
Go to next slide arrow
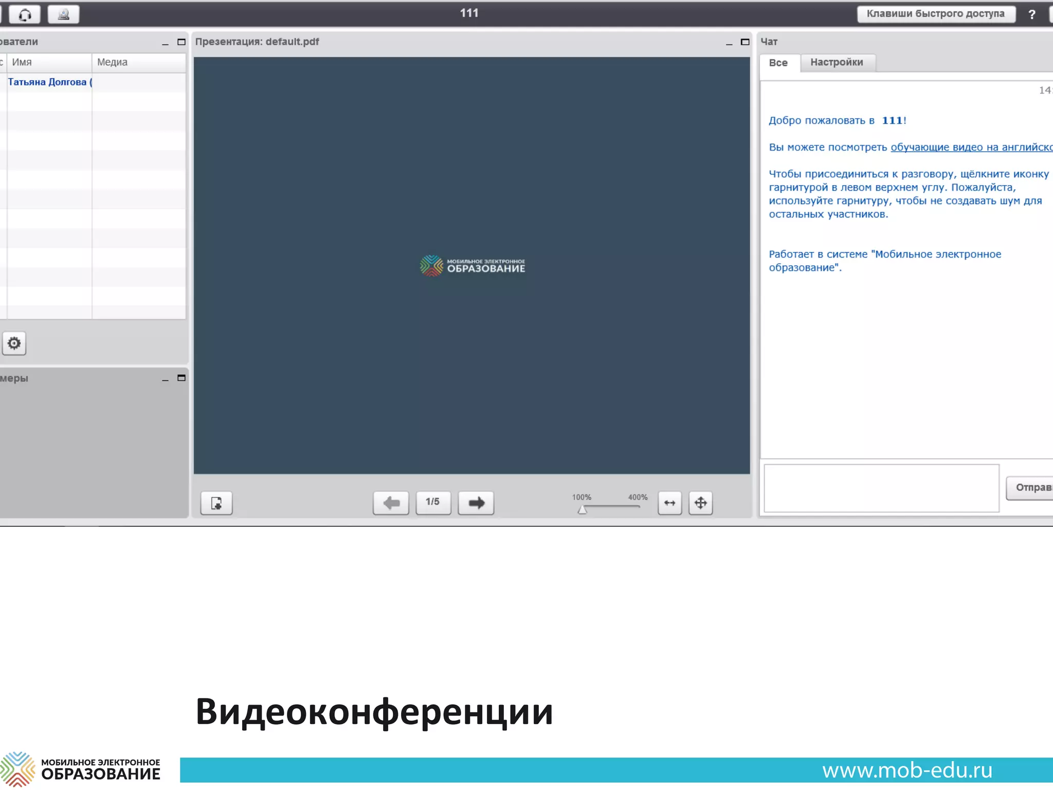point(476,502)
